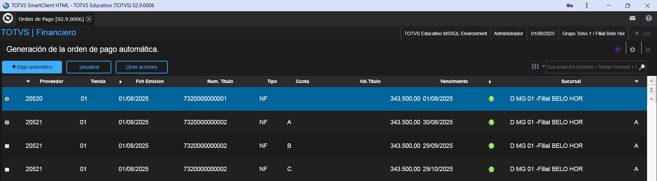Select proveedor cell 20520
The height and width of the screenshot is (181, 657).
(34, 99)
